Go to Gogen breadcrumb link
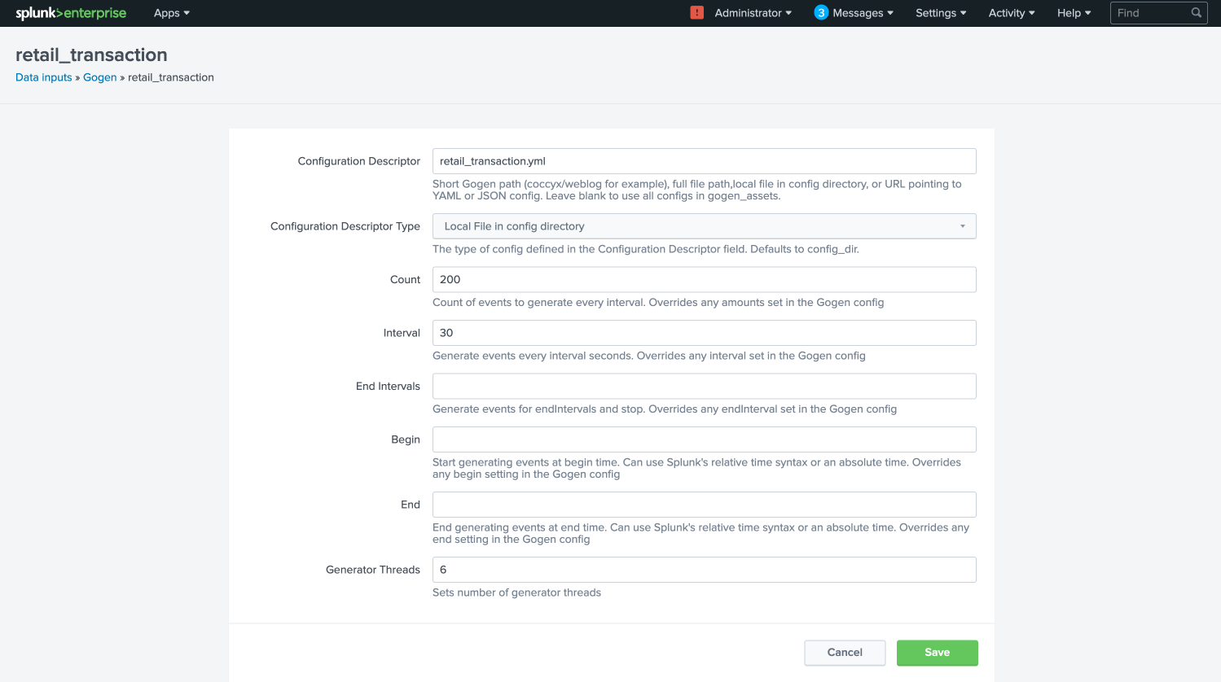 click(100, 77)
